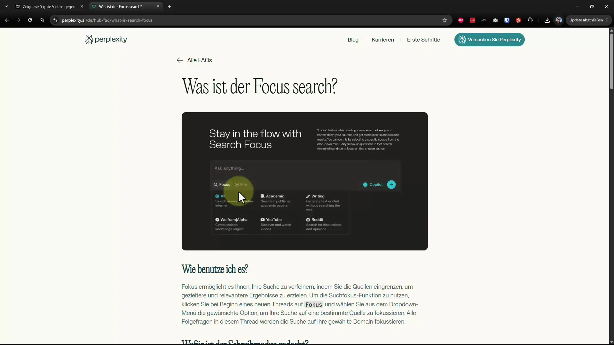Click the teal arrow submit button in image
The width and height of the screenshot is (614, 345).
click(391, 185)
